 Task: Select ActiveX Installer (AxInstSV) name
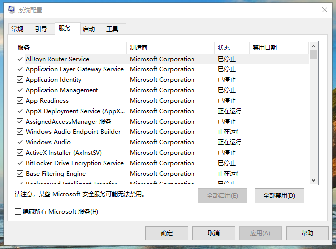pyautogui.click(x=64, y=153)
